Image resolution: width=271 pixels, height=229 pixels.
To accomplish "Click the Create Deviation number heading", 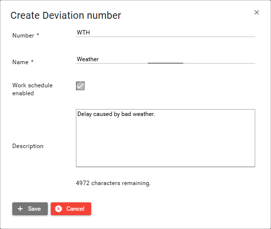I will point(66,15).
